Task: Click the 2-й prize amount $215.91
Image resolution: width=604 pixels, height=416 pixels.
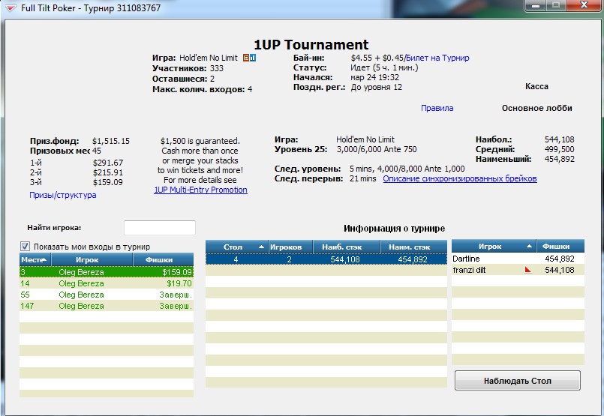Action: 108,172
